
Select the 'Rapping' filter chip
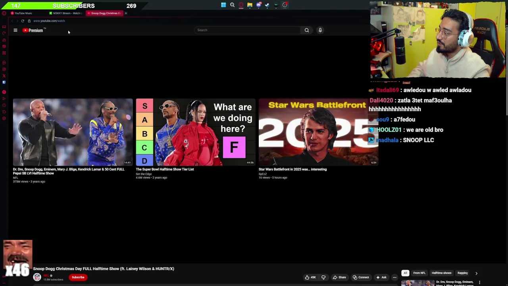coord(463,273)
